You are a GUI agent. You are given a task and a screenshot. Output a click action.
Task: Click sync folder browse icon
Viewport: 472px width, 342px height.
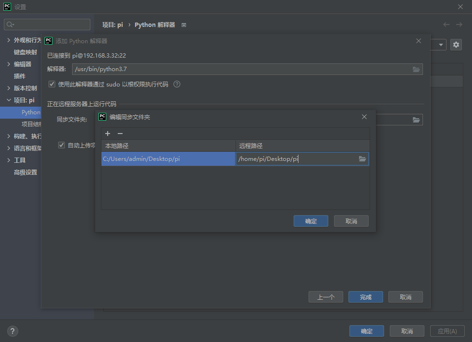(x=416, y=120)
